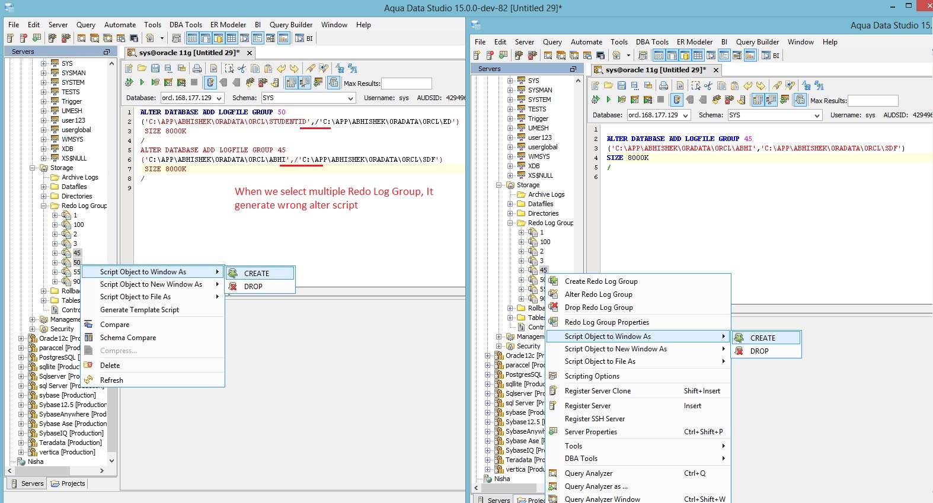The height and width of the screenshot is (503, 933).
Task: Click the Print icon in the right editor toolbar
Action: click(664, 85)
